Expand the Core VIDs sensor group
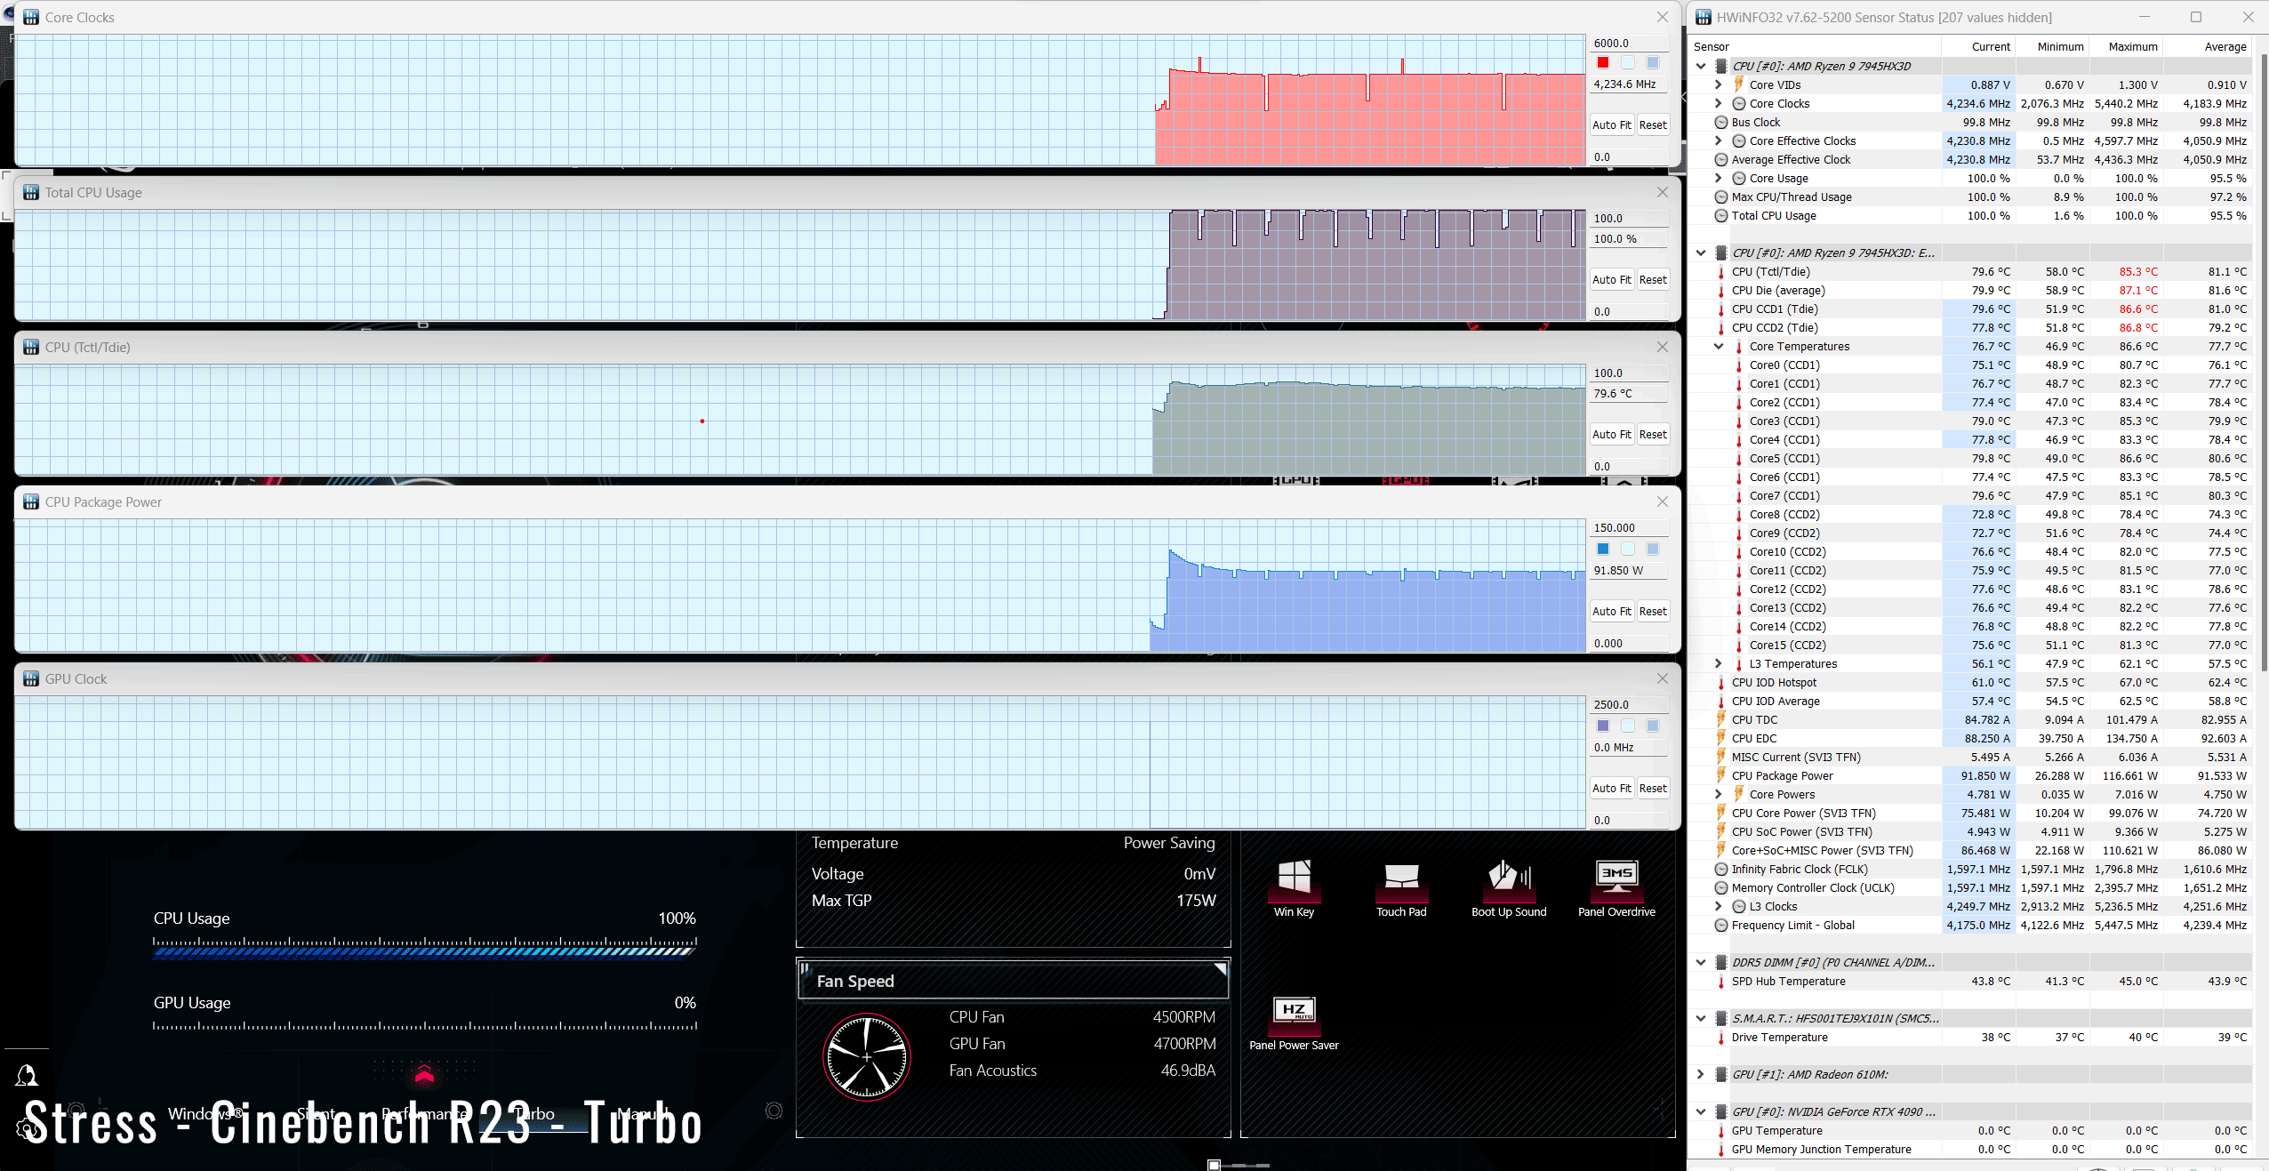 1719,84
